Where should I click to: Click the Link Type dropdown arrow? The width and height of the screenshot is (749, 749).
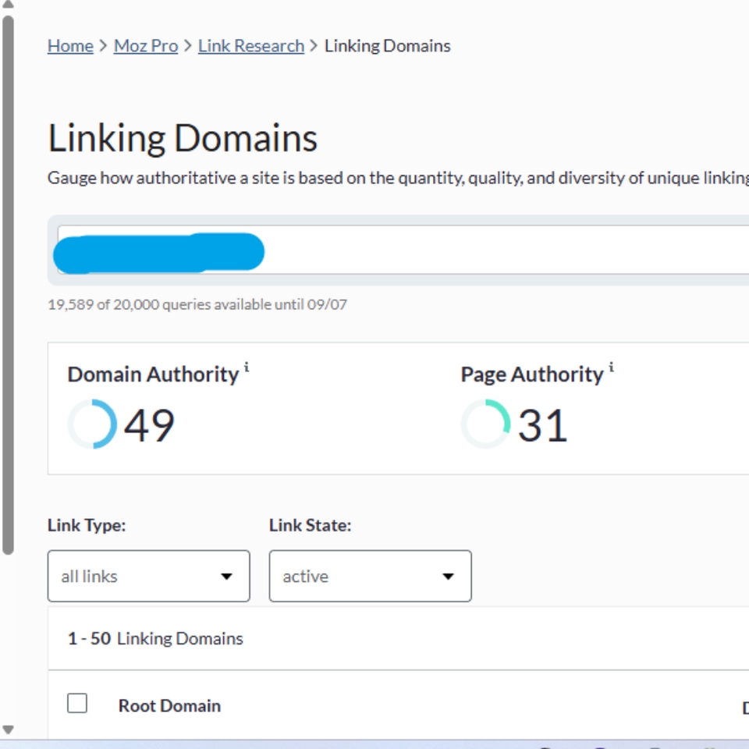point(226,577)
